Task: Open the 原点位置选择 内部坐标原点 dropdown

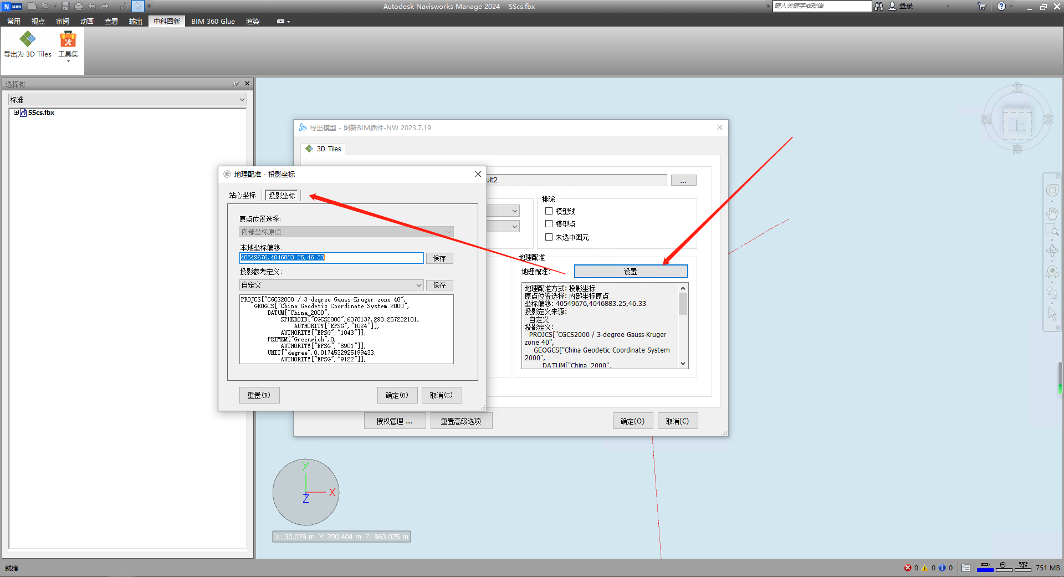Action: click(x=346, y=232)
